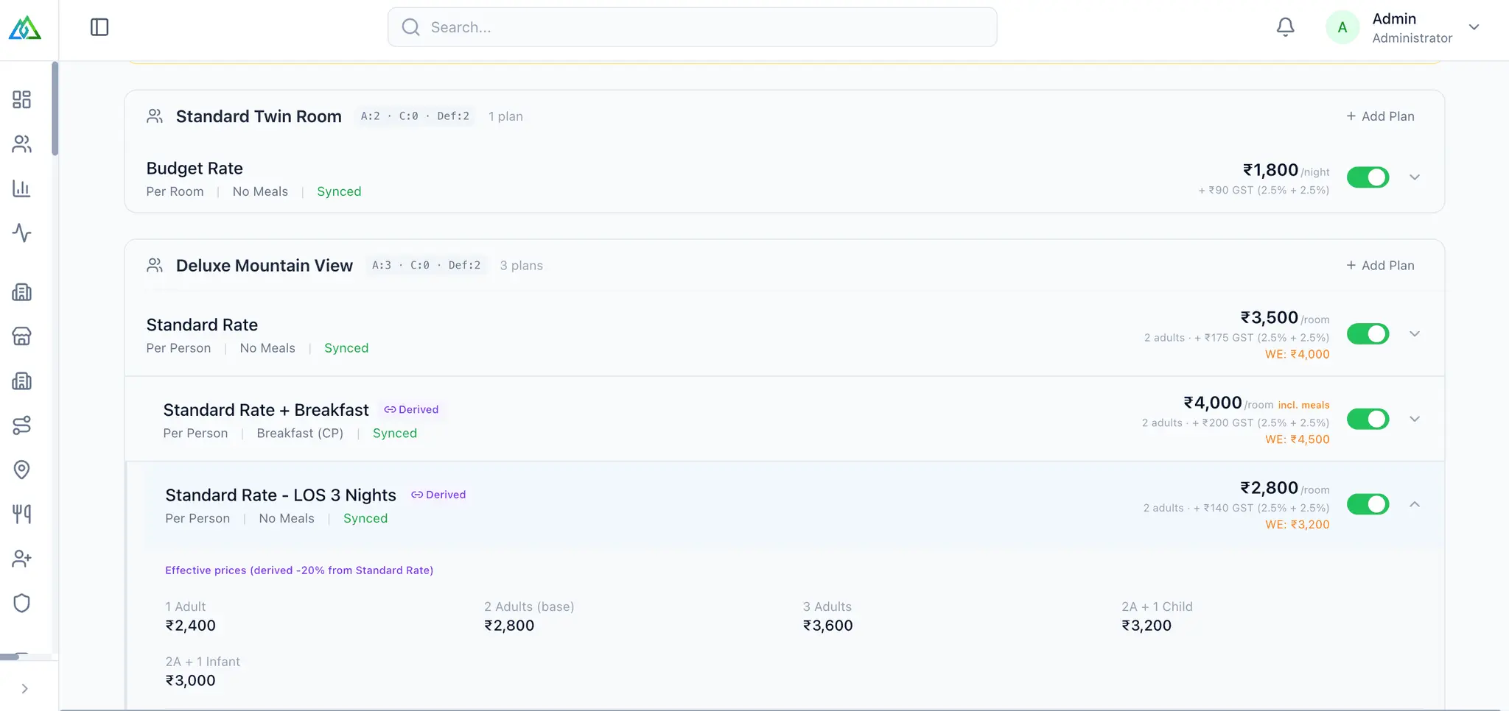The height and width of the screenshot is (711, 1509).
Task: Collapse Standard Rate - LOS 3 Nights details
Action: pyautogui.click(x=1415, y=504)
